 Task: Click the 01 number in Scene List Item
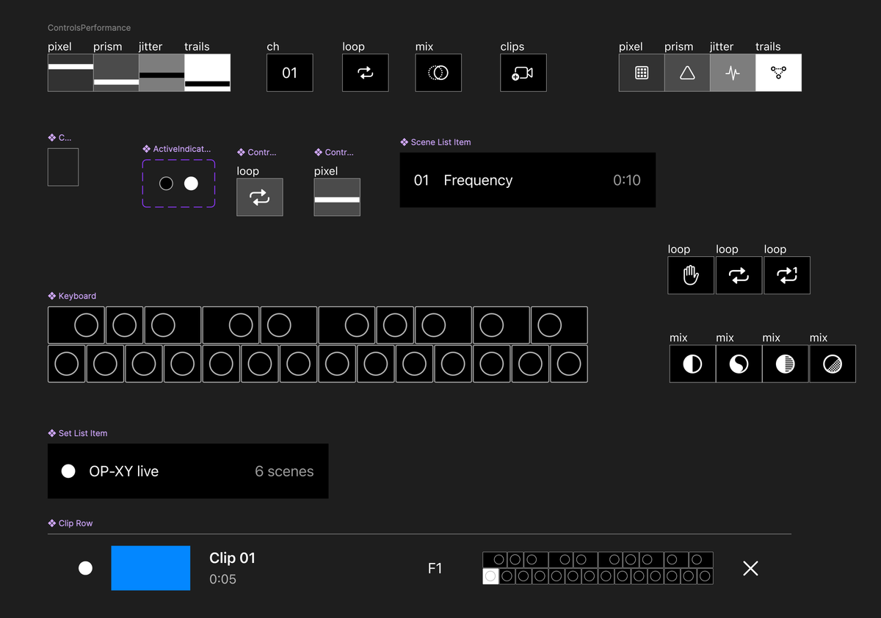pyautogui.click(x=421, y=181)
